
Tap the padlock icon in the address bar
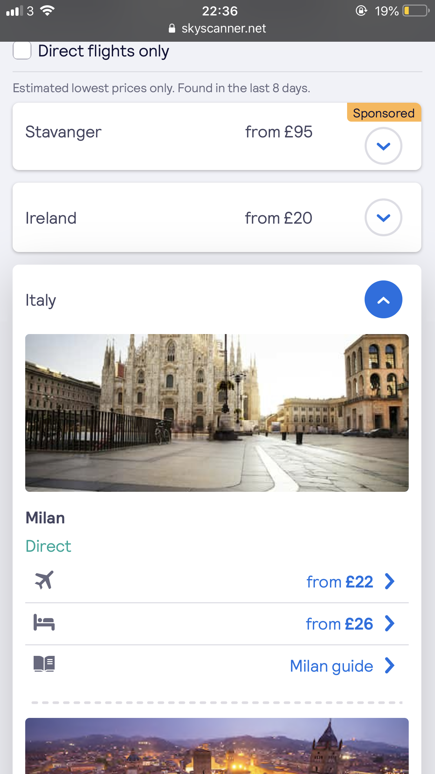[172, 28]
